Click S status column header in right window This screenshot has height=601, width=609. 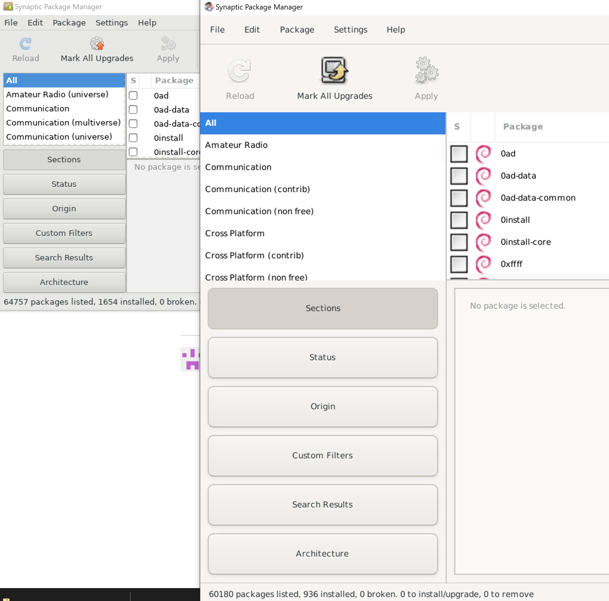coord(457,126)
